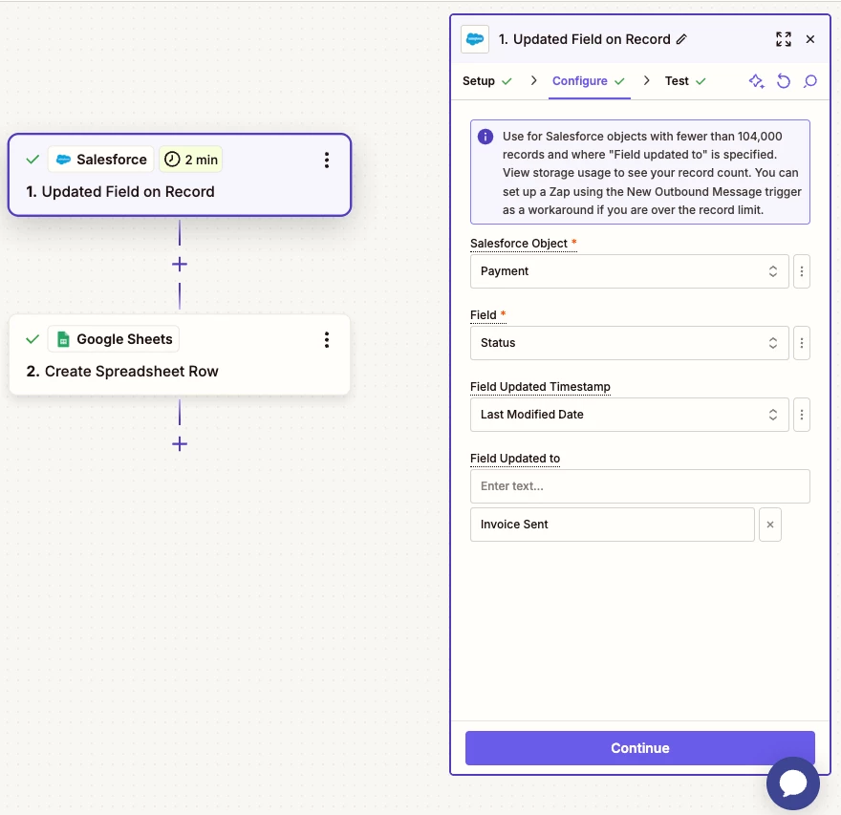Click the Google Sheets app badge
This screenshot has height=815, width=841.
point(114,339)
